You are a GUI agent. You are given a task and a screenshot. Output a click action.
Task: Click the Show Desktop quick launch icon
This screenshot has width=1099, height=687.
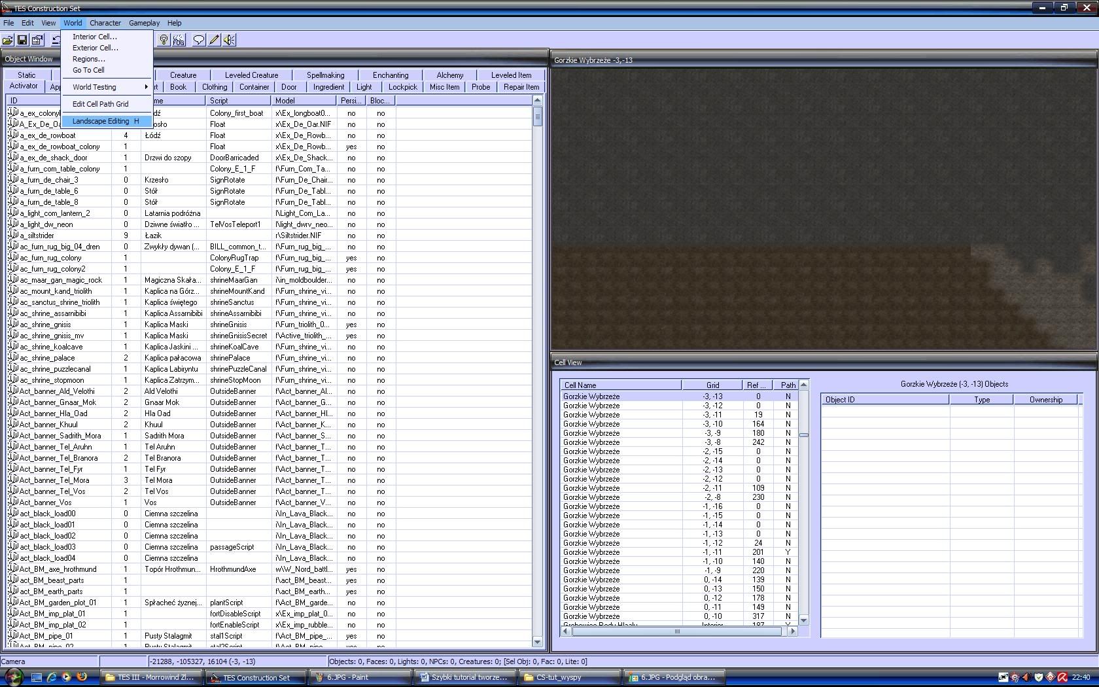pos(36,677)
